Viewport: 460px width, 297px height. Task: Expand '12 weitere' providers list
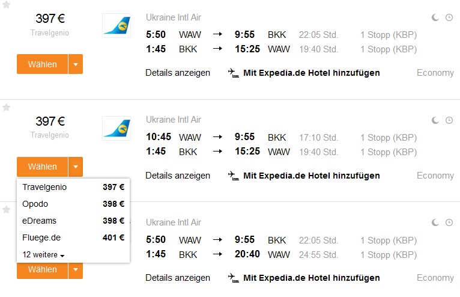[43, 255]
